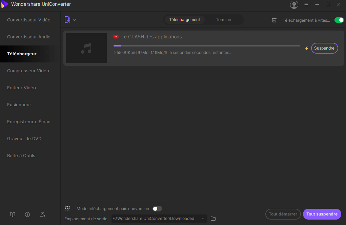Click the add URL download icon

(x=67, y=20)
